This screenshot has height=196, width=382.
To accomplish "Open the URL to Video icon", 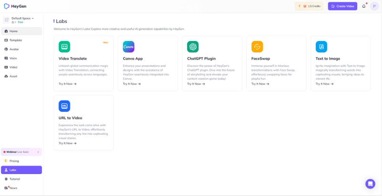I will pos(64,106).
